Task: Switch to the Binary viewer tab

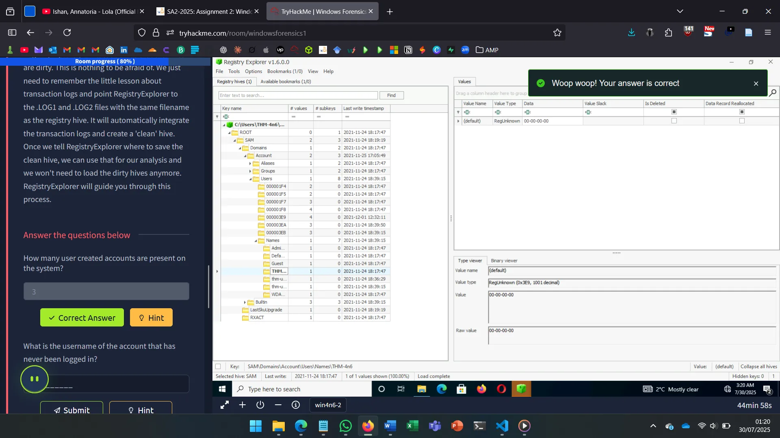Action: [x=504, y=261]
